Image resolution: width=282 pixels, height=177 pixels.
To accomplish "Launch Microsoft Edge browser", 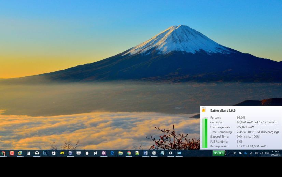I will [x=112, y=153].
